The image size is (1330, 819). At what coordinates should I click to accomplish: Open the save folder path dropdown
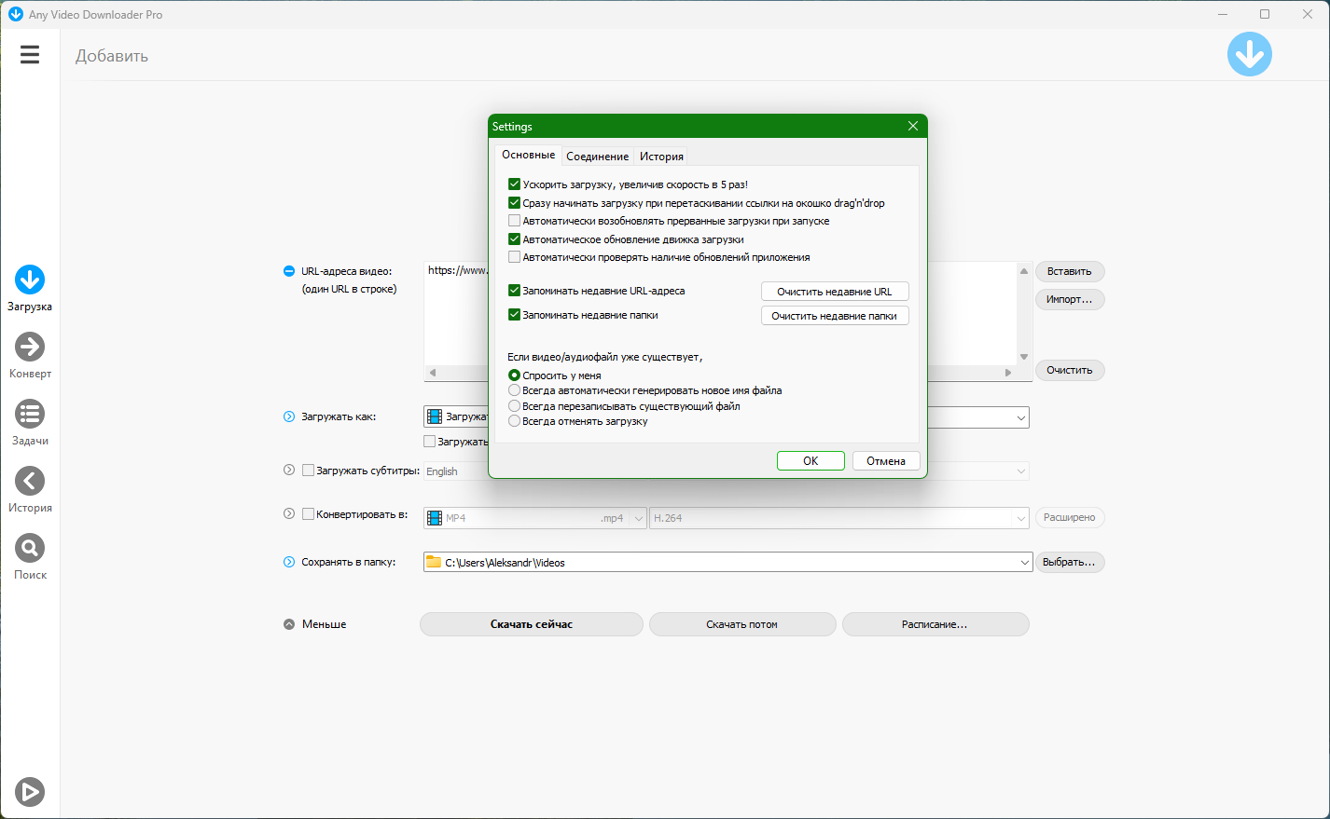click(1023, 563)
